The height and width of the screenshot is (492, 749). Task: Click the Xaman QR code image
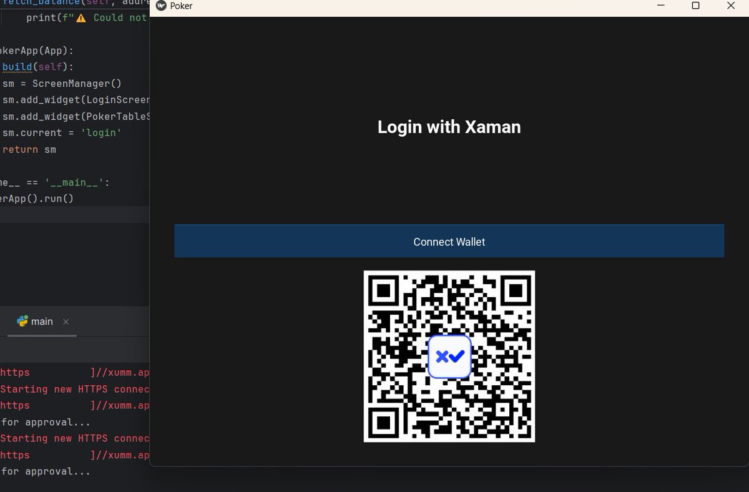(x=449, y=356)
